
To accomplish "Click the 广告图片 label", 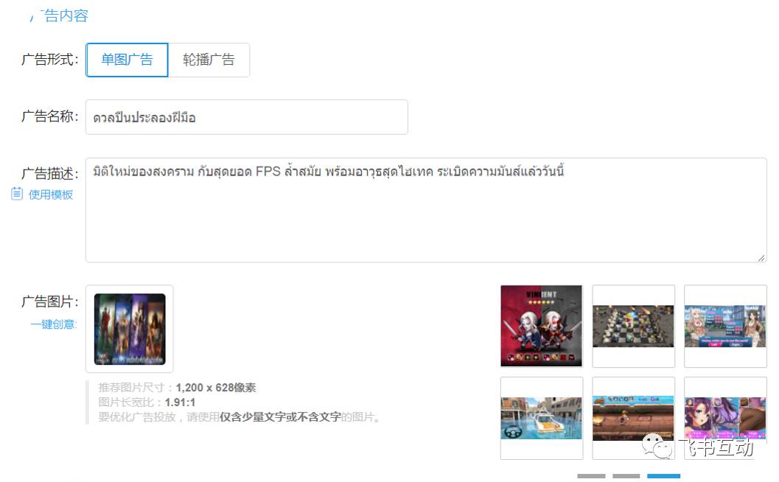I will pos(49,301).
